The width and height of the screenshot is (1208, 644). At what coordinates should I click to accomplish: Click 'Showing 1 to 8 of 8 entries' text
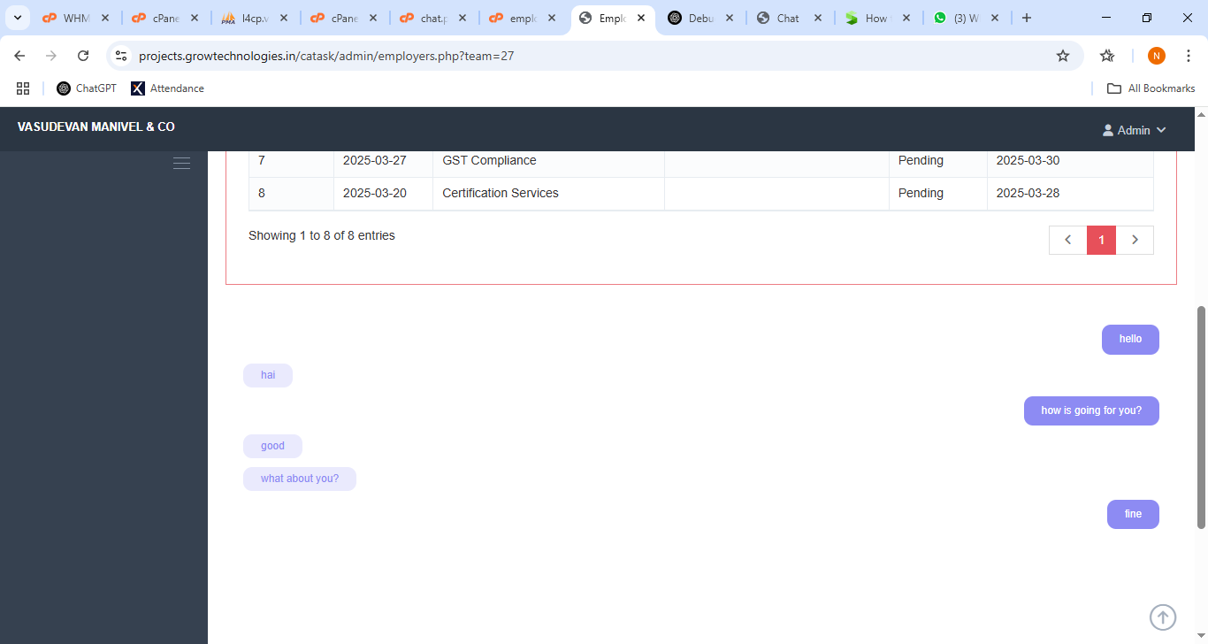[x=322, y=236]
